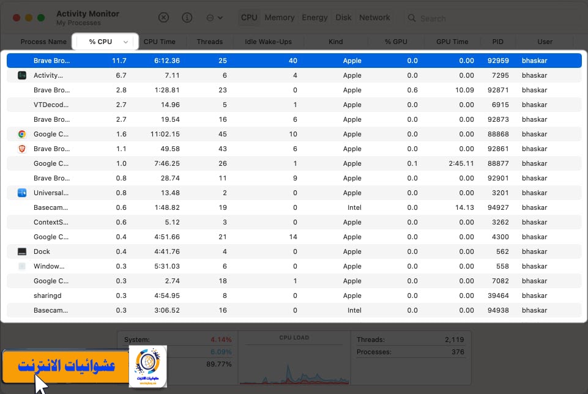Image resolution: width=588 pixels, height=394 pixels.
Task: Switch to the CPU tab
Action: click(249, 18)
